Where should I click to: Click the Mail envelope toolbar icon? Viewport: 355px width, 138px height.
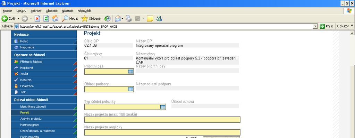pos(118,19)
